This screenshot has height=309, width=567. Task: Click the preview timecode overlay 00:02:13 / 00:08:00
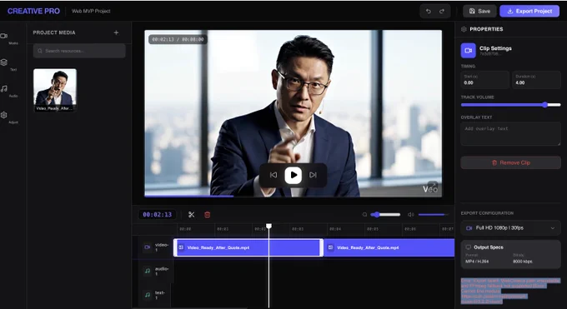click(178, 39)
